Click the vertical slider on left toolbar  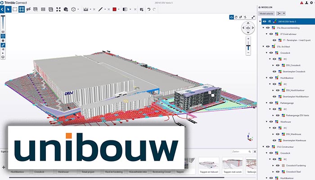coord(3,22)
